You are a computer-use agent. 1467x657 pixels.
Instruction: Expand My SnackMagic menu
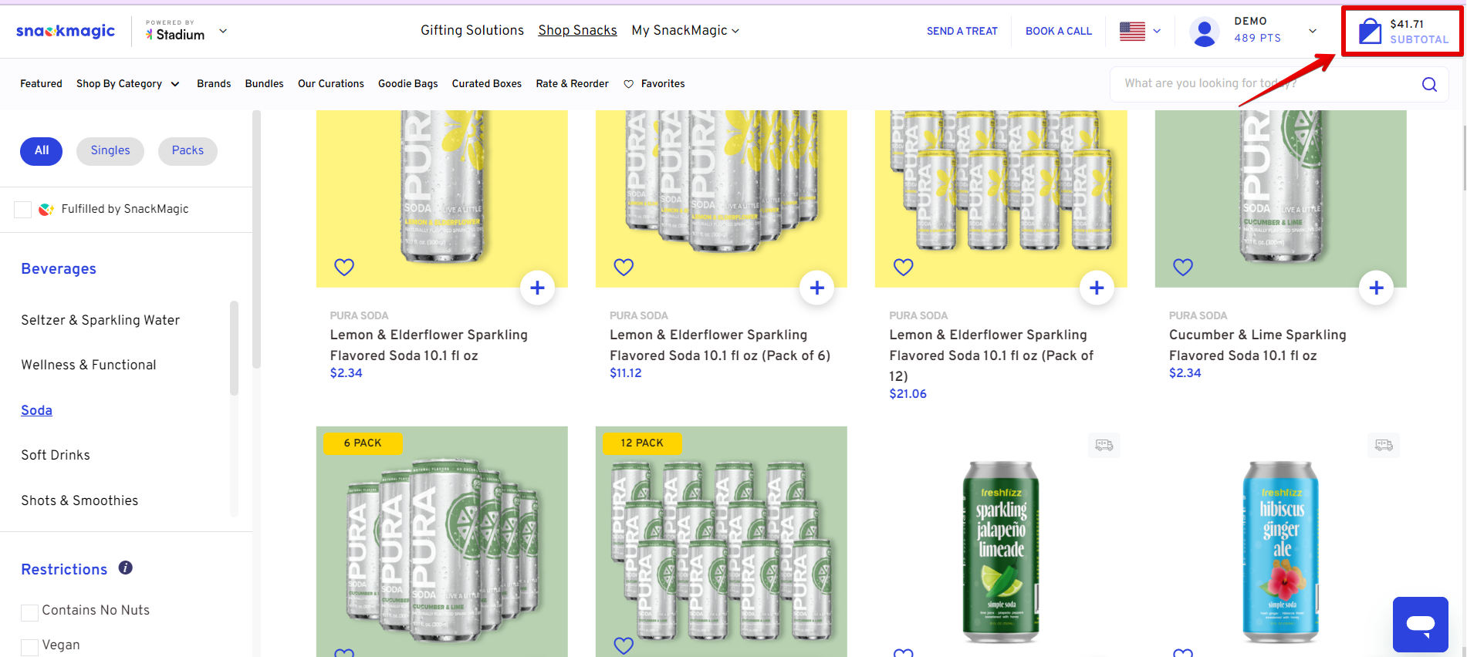685,30
